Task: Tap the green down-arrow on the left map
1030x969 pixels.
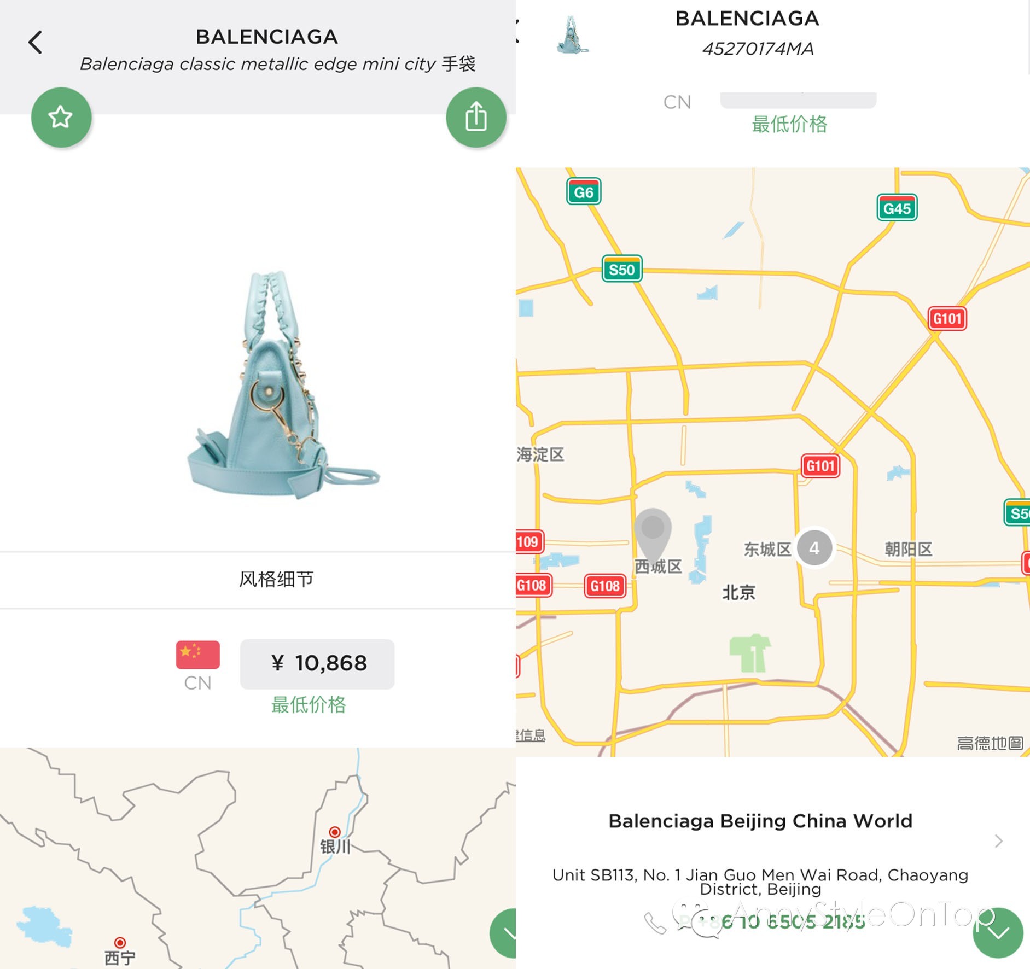Action: coord(503,933)
